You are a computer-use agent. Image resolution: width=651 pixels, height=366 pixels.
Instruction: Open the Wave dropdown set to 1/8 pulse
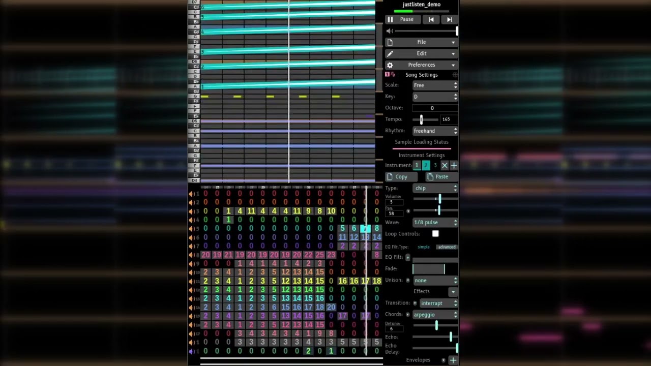coord(435,223)
